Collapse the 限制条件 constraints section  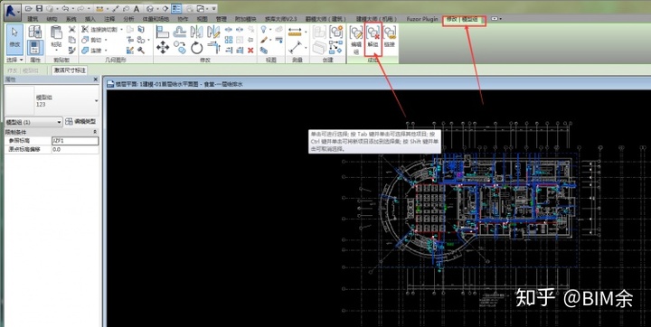click(x=95, y=132)
